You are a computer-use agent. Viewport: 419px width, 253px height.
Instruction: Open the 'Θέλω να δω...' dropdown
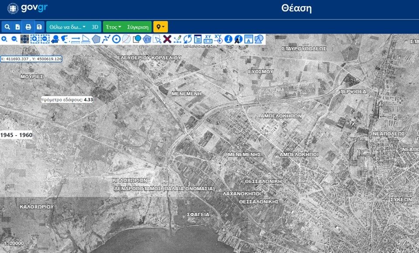(x=68, y=27)
